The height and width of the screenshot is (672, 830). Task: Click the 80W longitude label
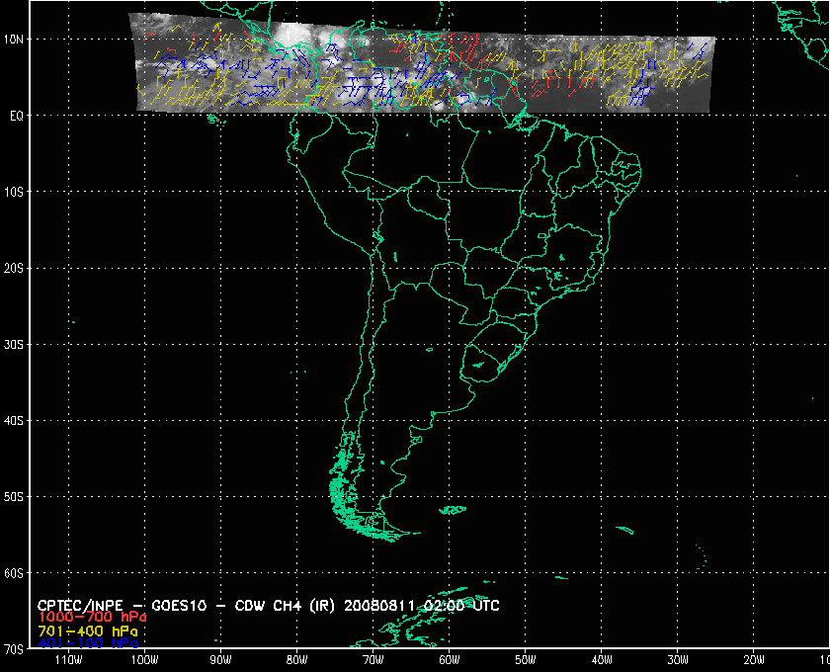[297, 660]
